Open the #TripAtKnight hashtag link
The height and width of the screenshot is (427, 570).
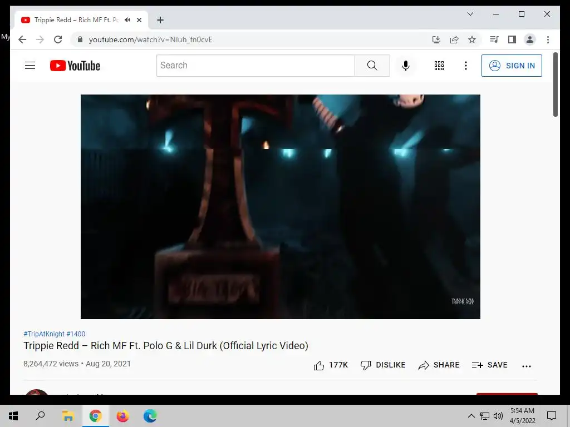(x=44, y=334)
